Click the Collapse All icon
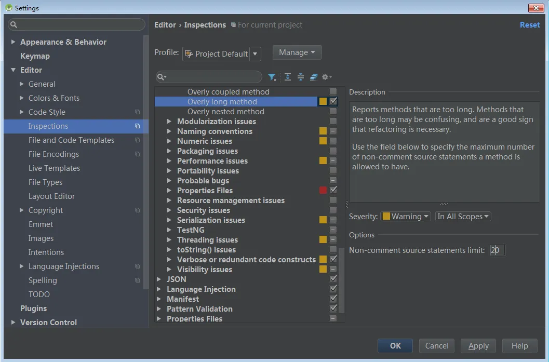This screenshot has width=549, height=362. (301, 77)
